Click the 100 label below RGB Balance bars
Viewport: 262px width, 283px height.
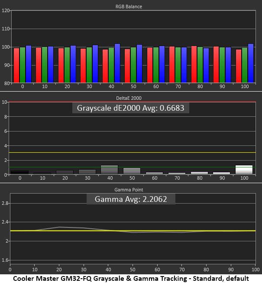pyautogui.click(x=245, y=87)
